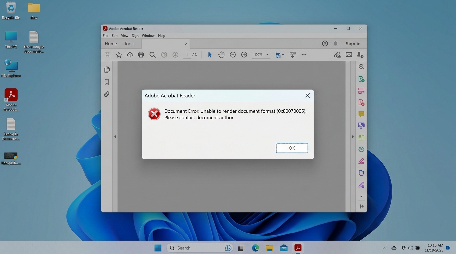This screenshot has height=254, width=456.
Task: Open the Mail app from taskbar
Action: coord(284,248)
